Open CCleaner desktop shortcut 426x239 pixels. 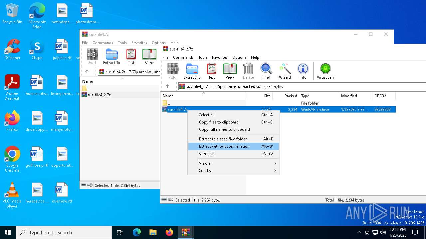(12, 49)
